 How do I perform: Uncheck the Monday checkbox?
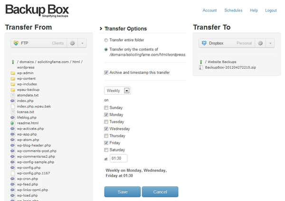(x=106, y=115)
